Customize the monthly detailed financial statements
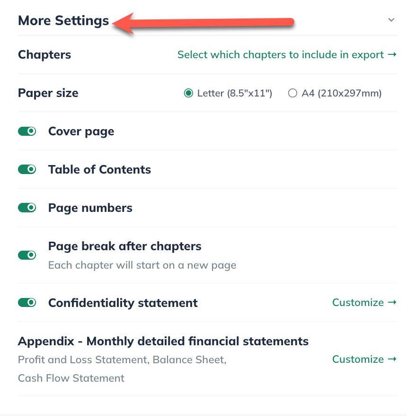 358,359
